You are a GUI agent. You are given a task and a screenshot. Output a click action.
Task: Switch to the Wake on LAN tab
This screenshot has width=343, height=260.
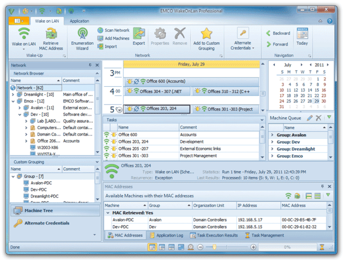[47, 21]
